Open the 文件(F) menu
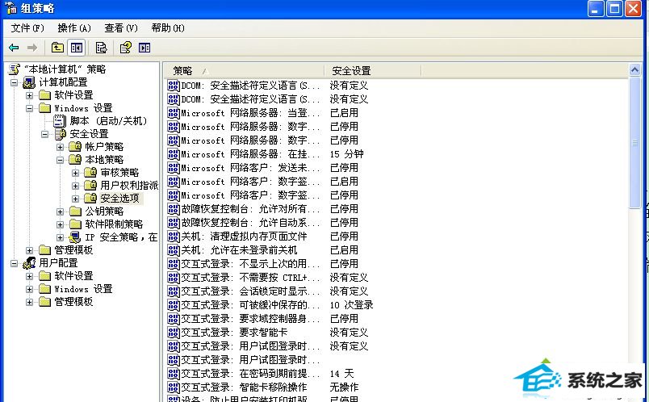Viewport: 649px width, 402px height. (27, 28)
